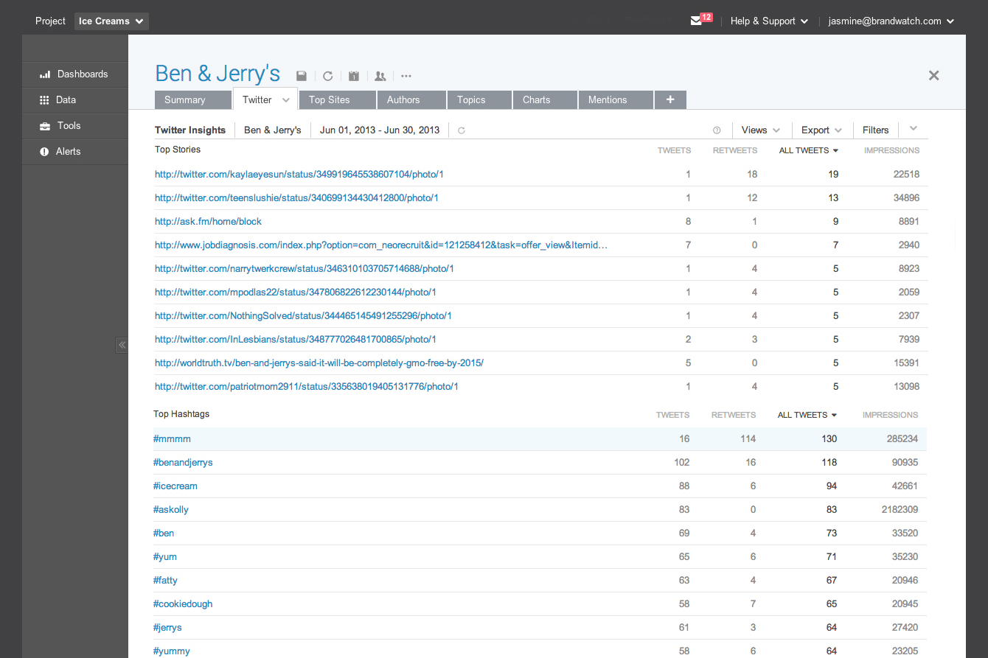Click the #icecream hashtag
Viewport: 988px width, 658px height.
[x=175, y=486]
